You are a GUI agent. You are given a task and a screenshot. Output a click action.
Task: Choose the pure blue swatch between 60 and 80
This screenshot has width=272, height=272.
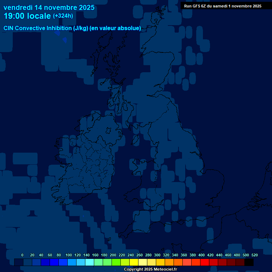point(54,262)
